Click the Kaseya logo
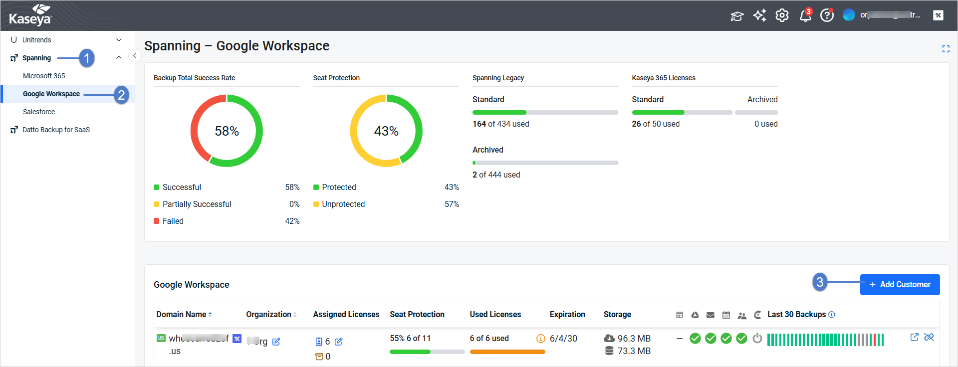 (30, 15)
